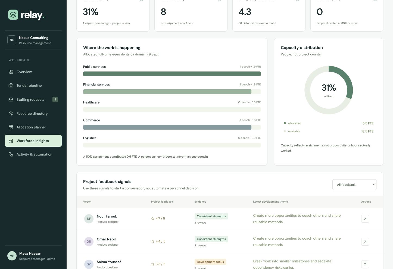Click Salma Youssef's "Break work into smaller milestones" theme
The height and width of the screenshot is (269, 393).
[x=292, y=264]
